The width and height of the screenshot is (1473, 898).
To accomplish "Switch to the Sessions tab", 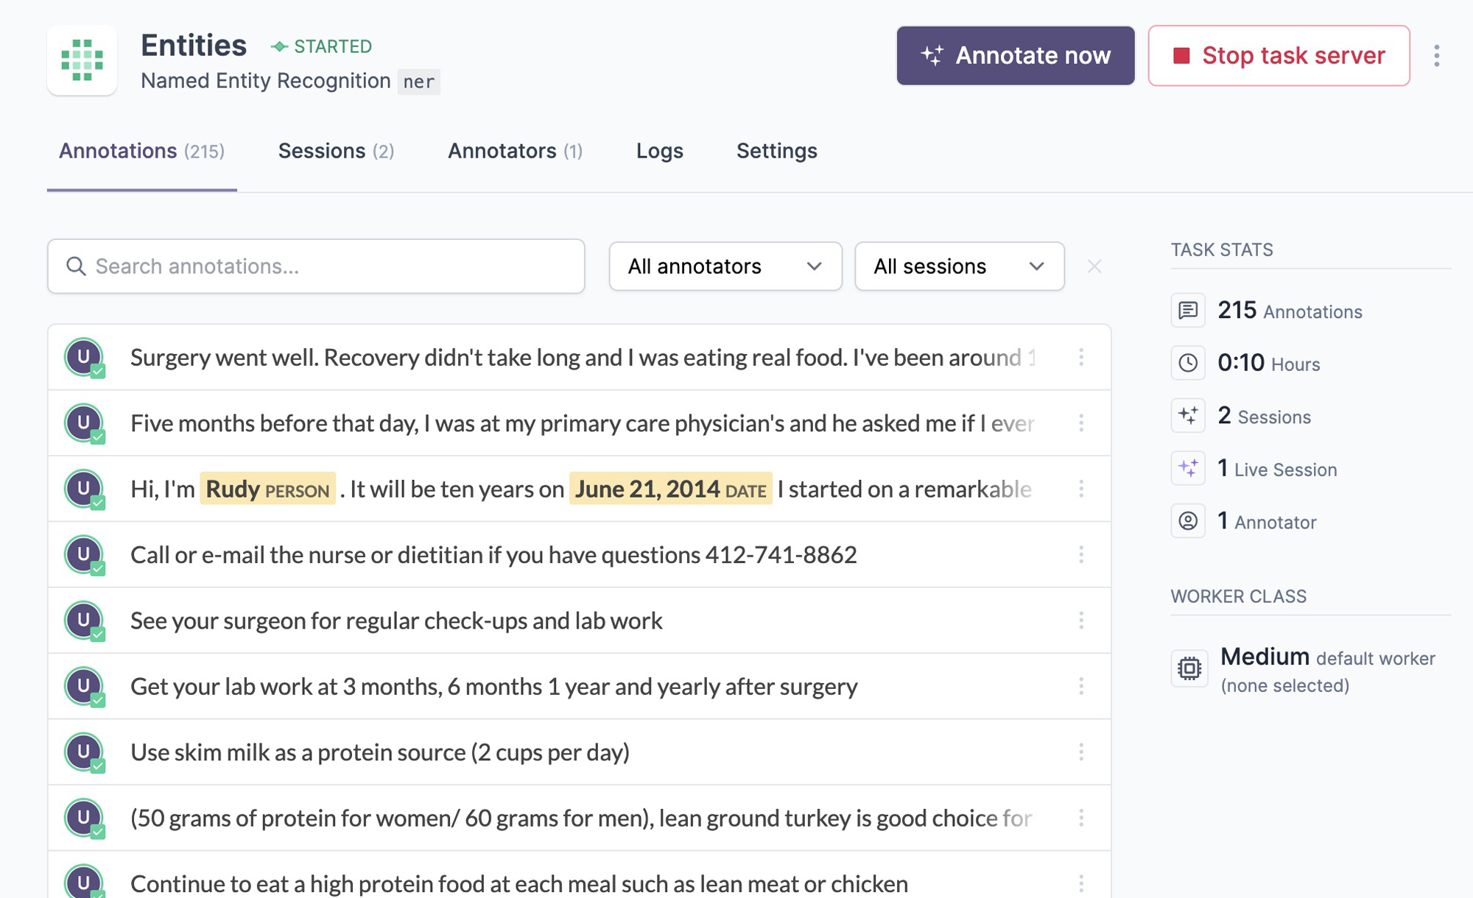I will (336, 151).
